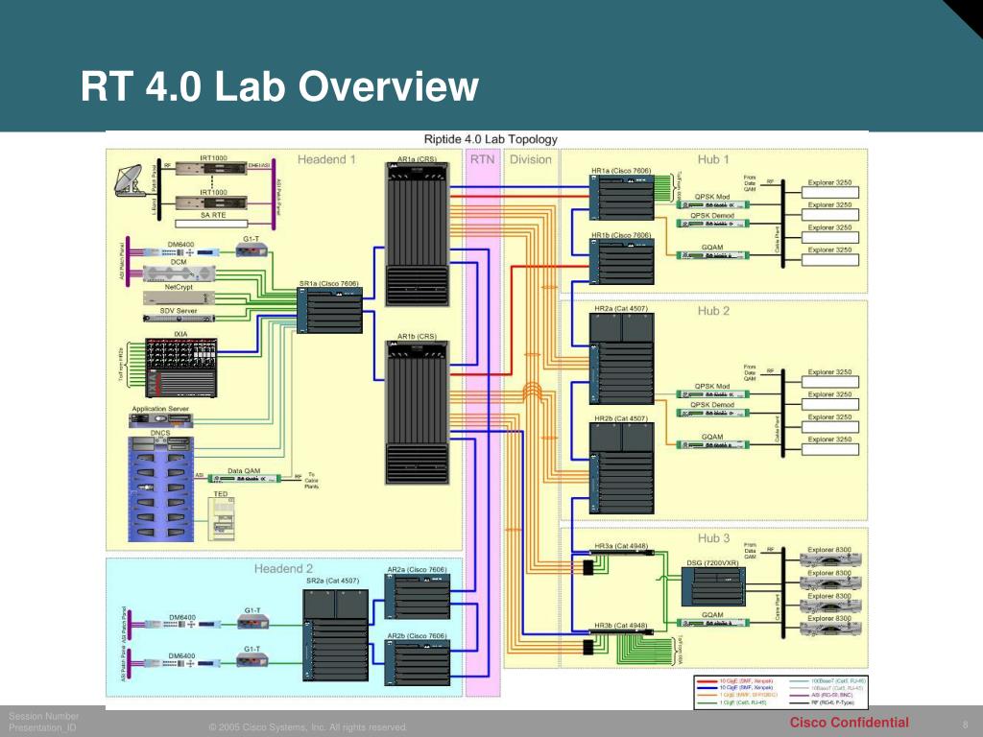Select the SR1a Cisco 7606 switch
The width and height of the screenshot is (983, 737).
tap(330, 310)
